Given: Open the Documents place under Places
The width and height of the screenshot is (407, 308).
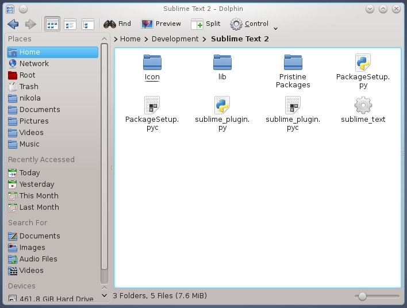Looking at the screenshot, I should coord(53,110).
